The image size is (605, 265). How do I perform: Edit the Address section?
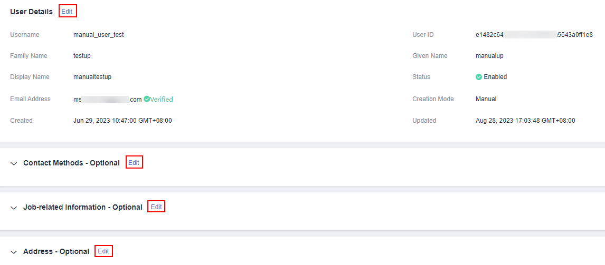[103, 251]
